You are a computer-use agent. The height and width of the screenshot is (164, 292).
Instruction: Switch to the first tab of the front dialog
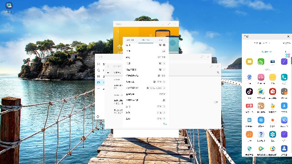[x=130, y=40]
